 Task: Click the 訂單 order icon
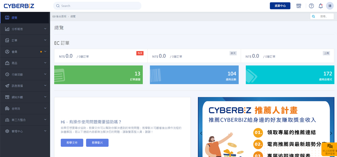pos(7,40)
